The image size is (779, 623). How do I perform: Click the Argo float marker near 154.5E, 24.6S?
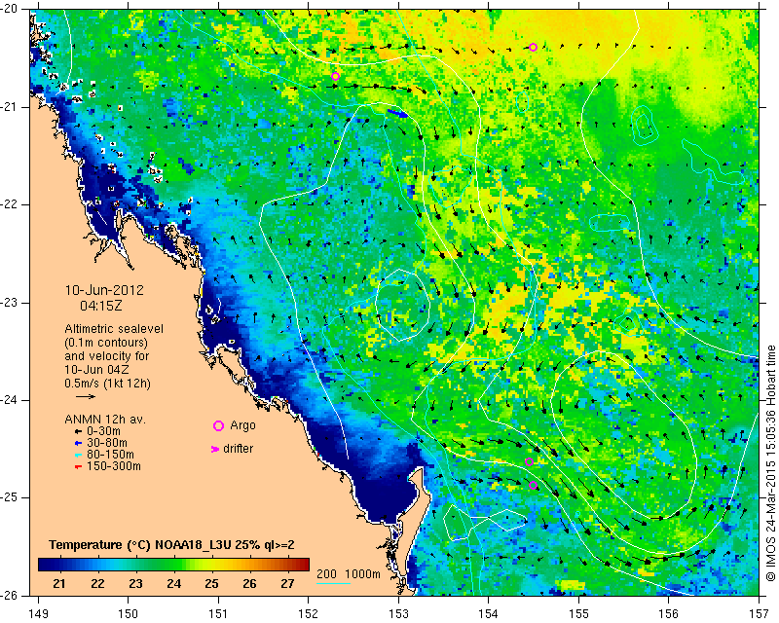(x=529, y=461)
